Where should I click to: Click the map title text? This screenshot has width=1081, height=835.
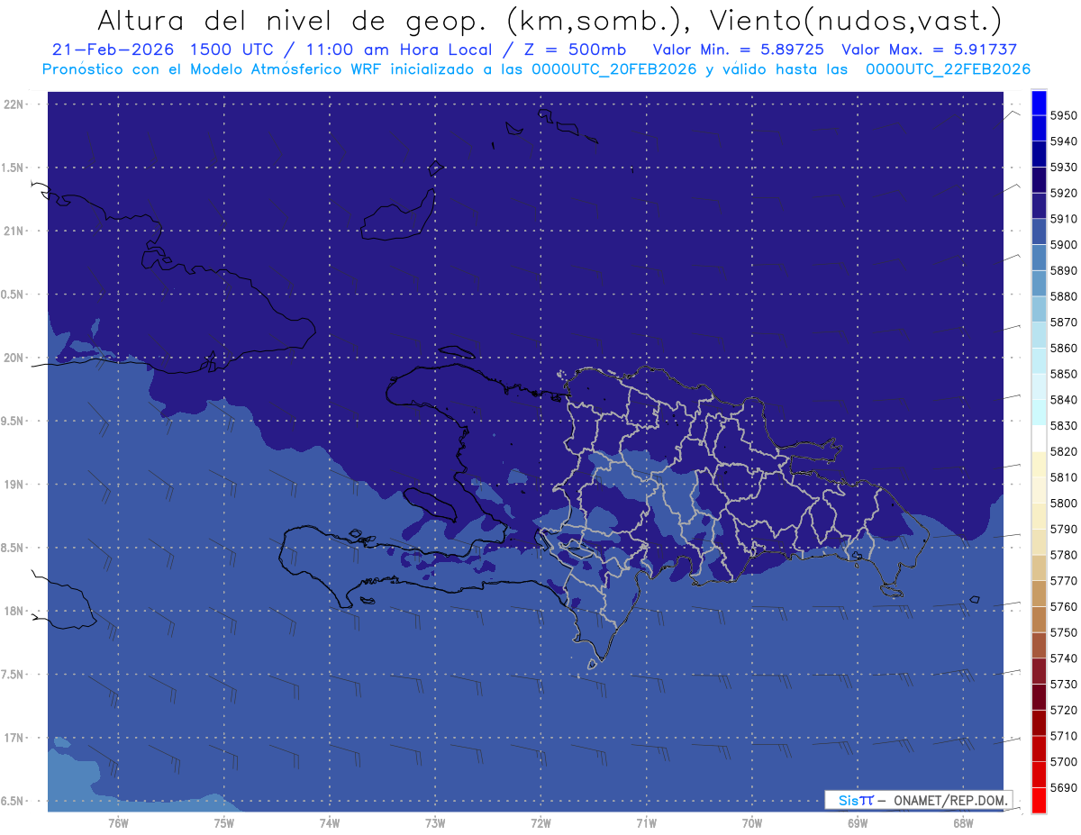[x=549, y=20]
